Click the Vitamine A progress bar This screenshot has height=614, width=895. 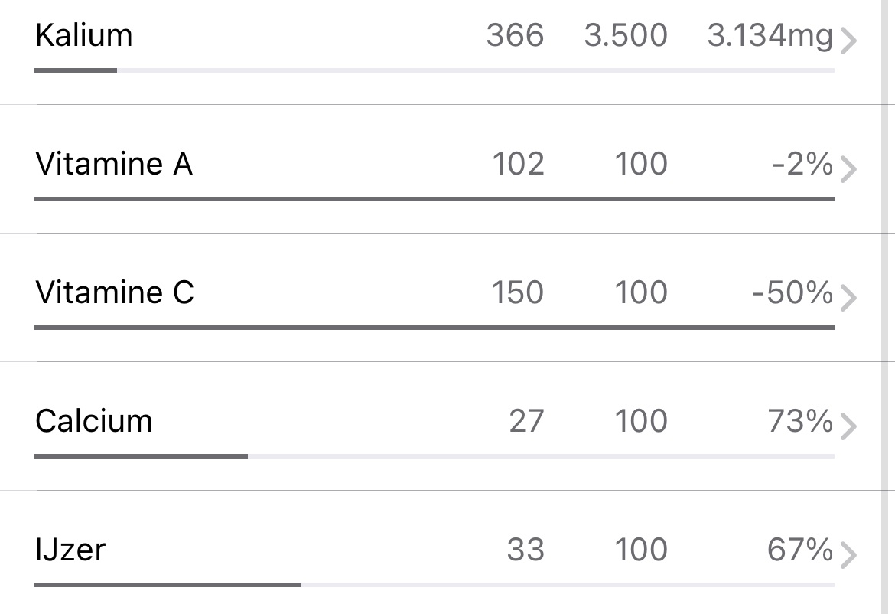pos(434,199)
